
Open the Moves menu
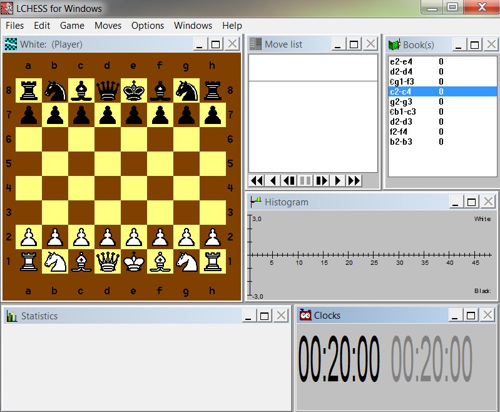pyautogui.click(x=108, y=26)
